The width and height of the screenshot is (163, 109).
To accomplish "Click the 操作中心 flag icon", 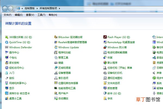I will pos(7,52).
